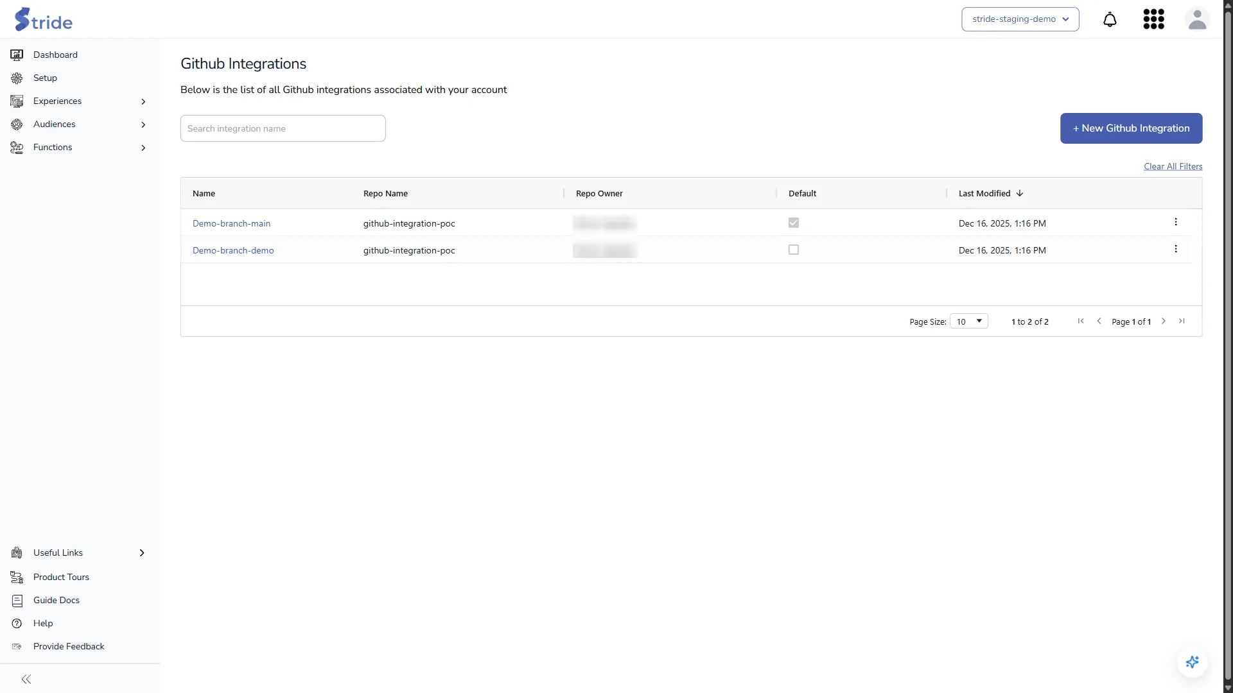Open row menu for Demo-branch-main
The image size is (1233, 693).
coord(1176,222)
